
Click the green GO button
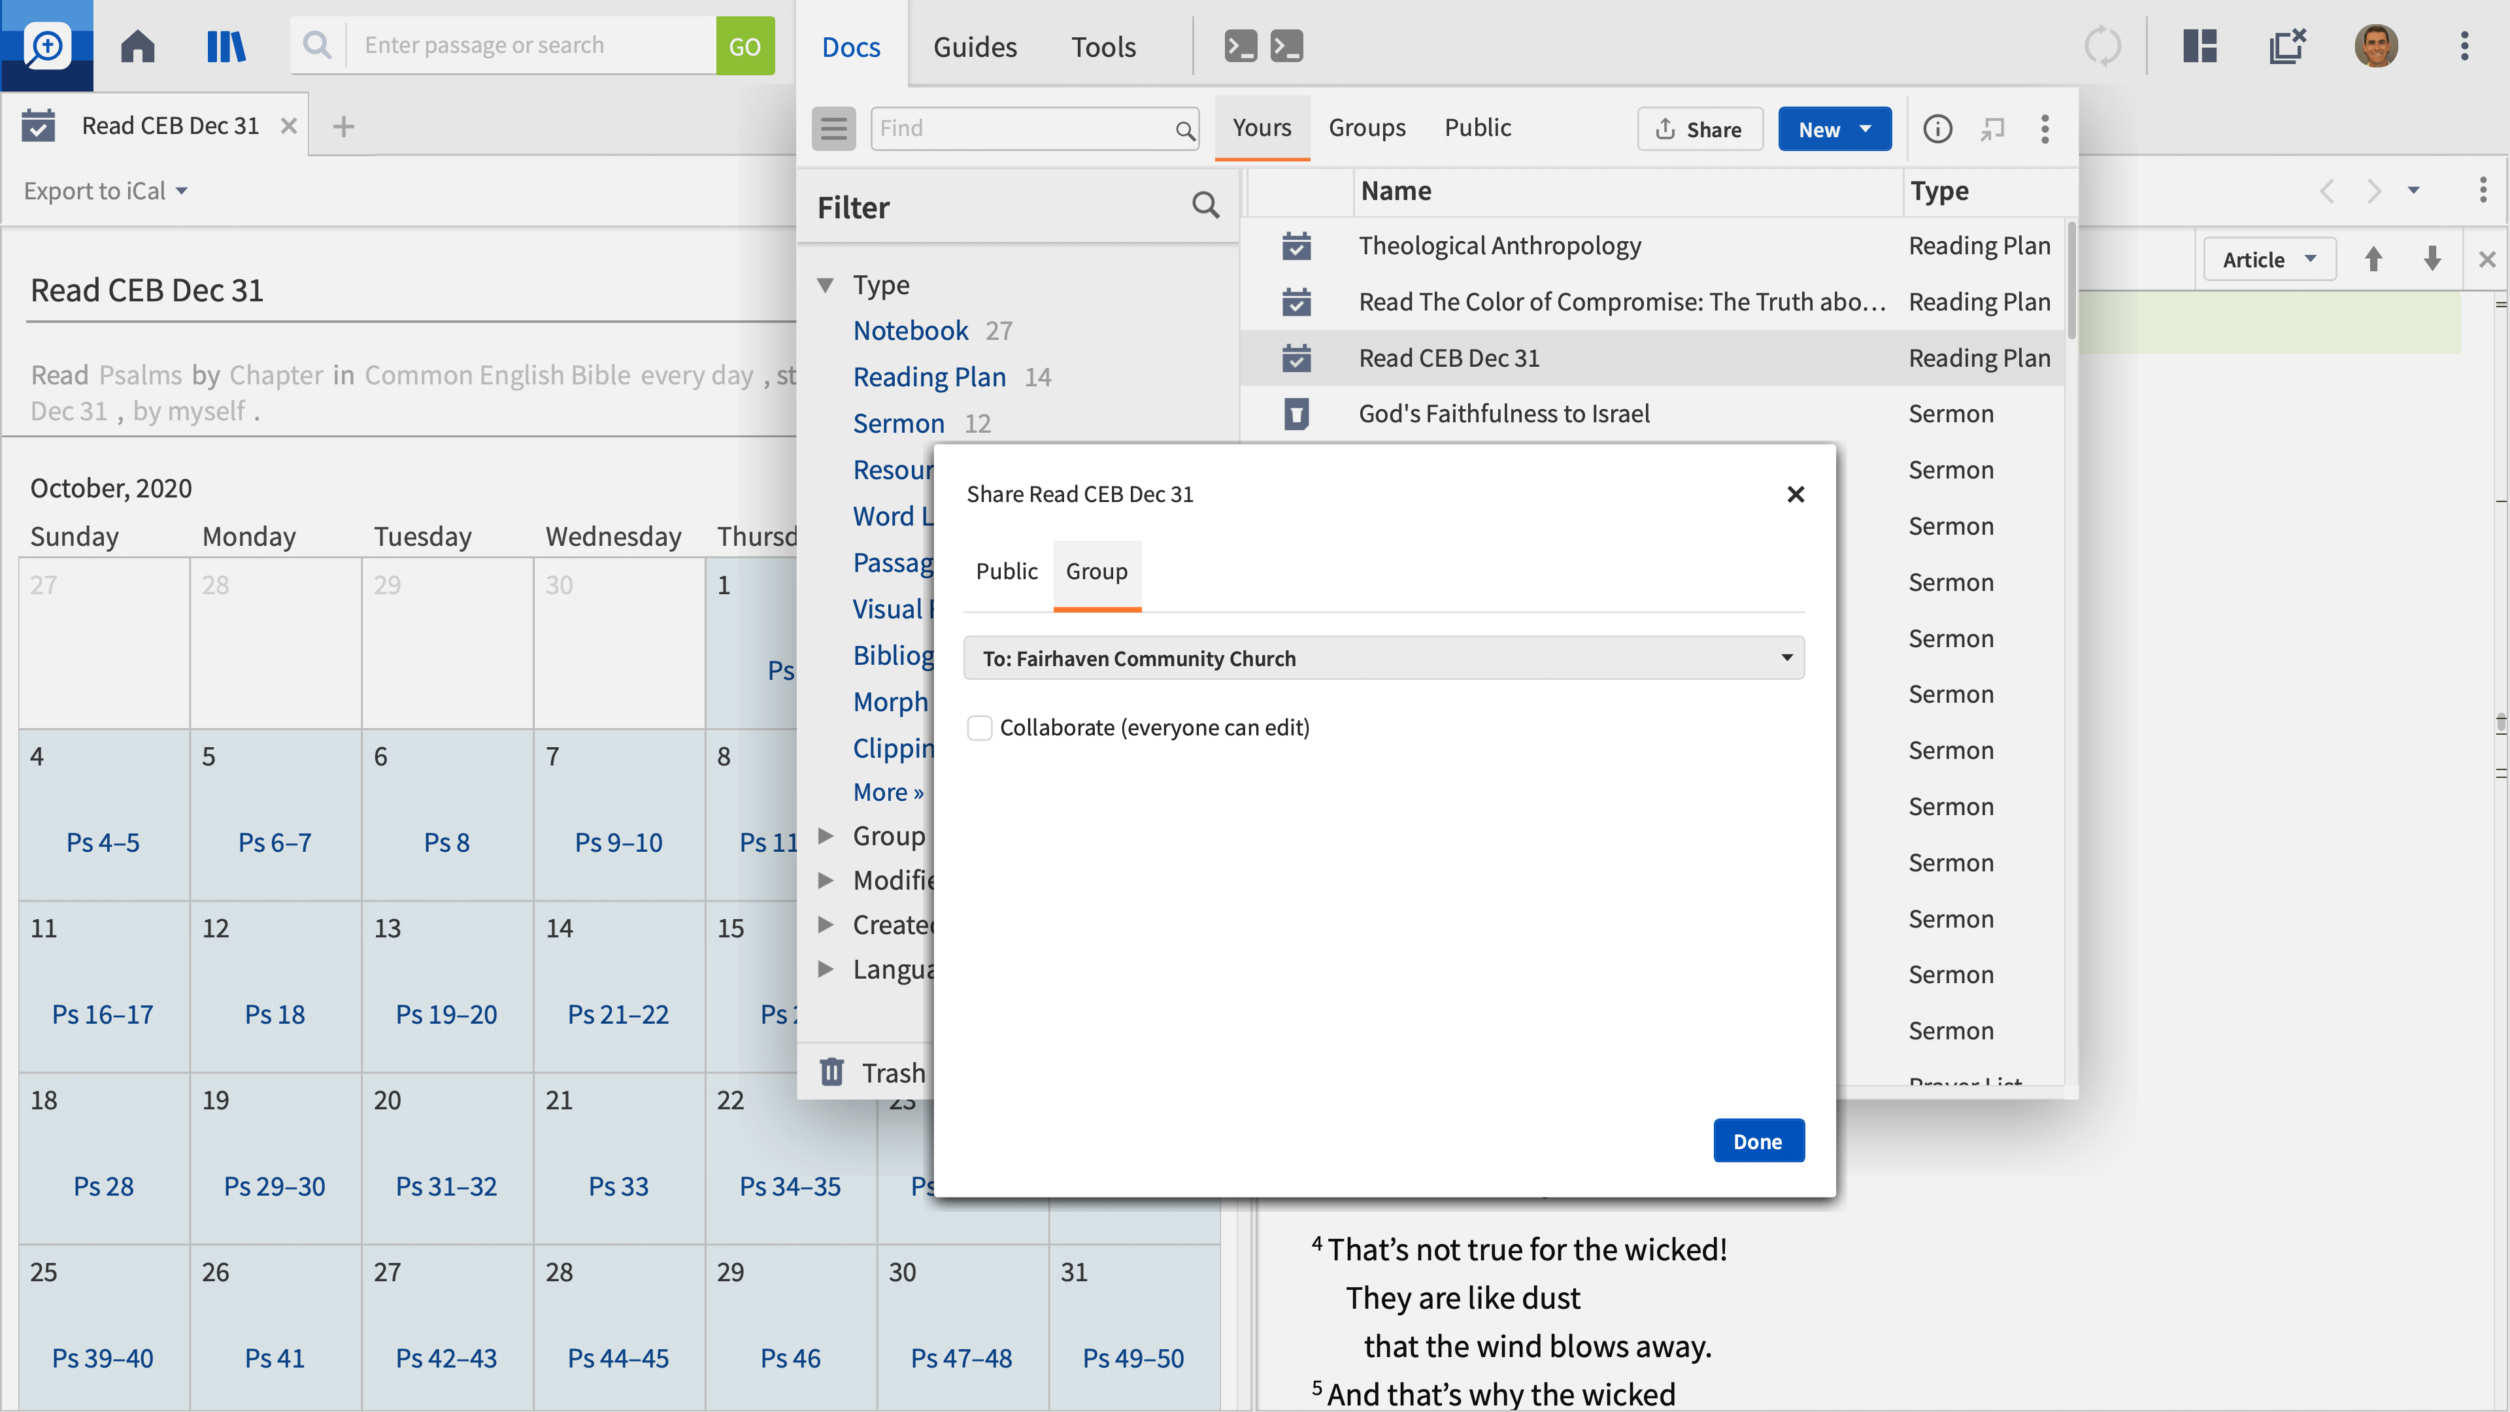point(745,46)
